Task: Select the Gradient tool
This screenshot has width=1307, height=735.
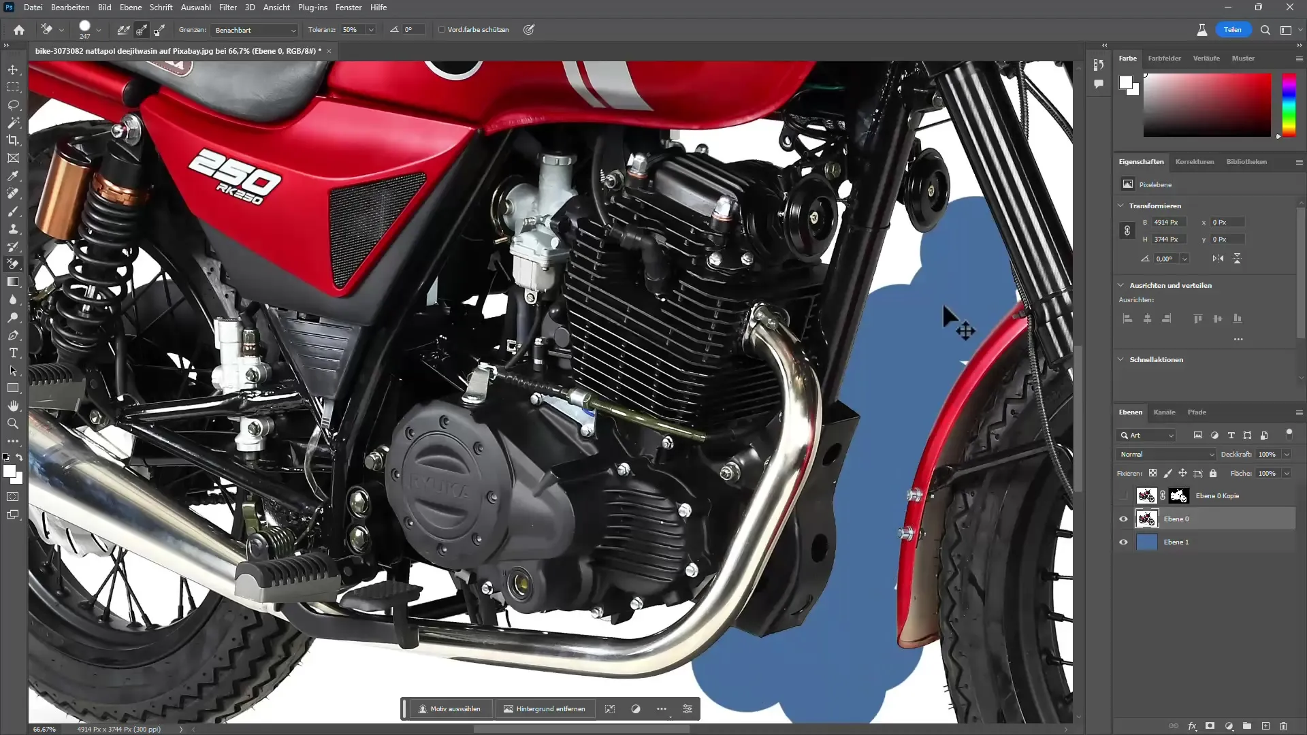Action: pos(14,282)
